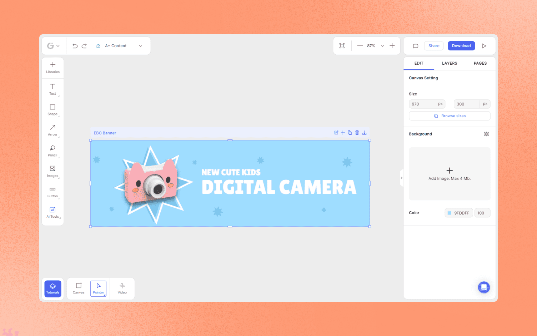The height and width of the screenshot is (336, 537).
Task: Select the Arrow tool
Action: coord(52,130)
